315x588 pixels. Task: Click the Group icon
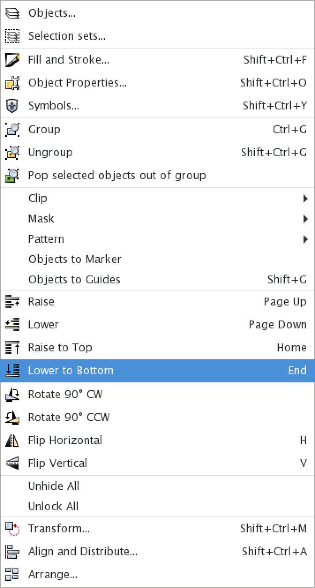tap(12, 129)
